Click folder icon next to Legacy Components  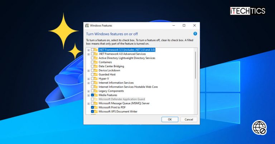click(96, 91)
